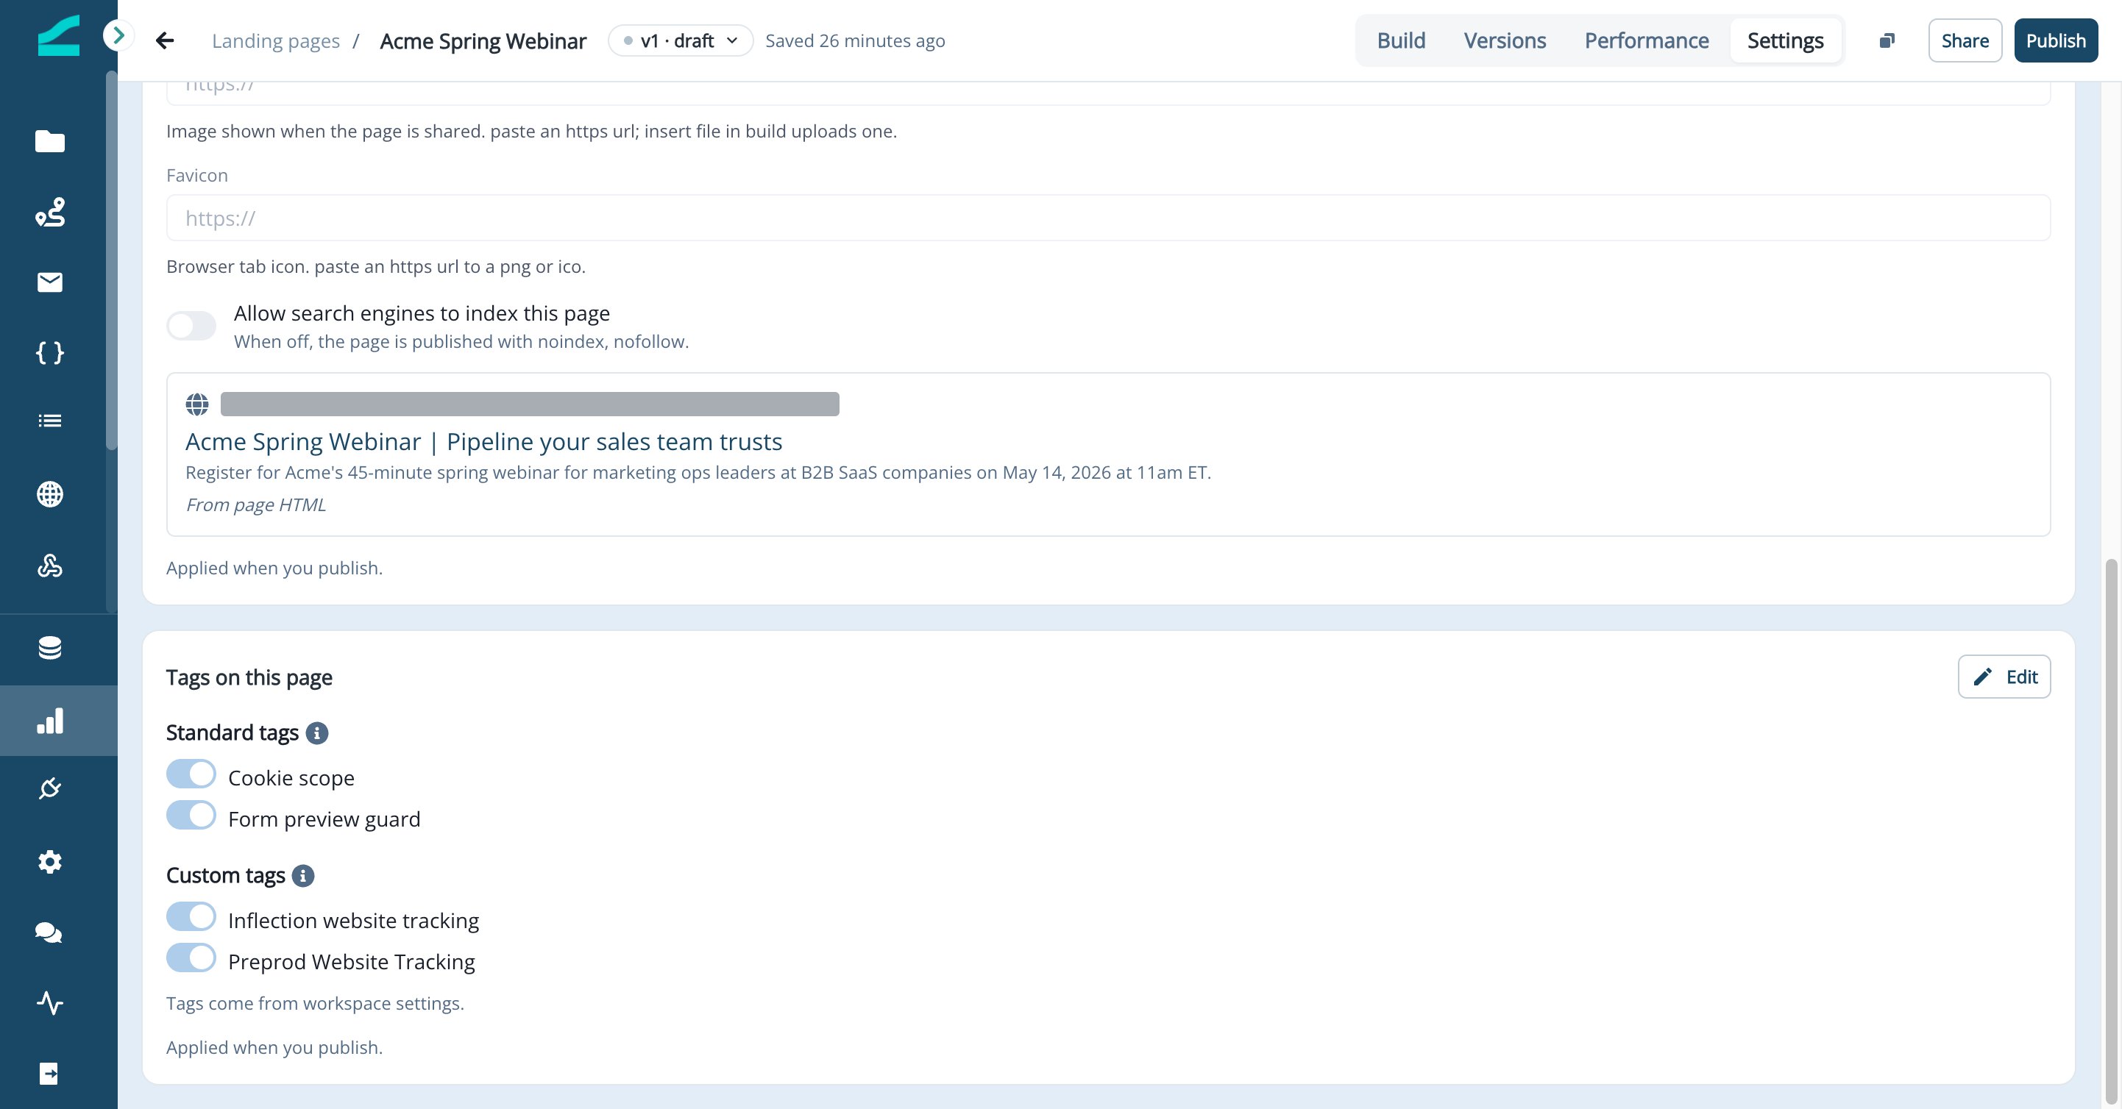Click the copy icon left of Share

pos(1887,40)
